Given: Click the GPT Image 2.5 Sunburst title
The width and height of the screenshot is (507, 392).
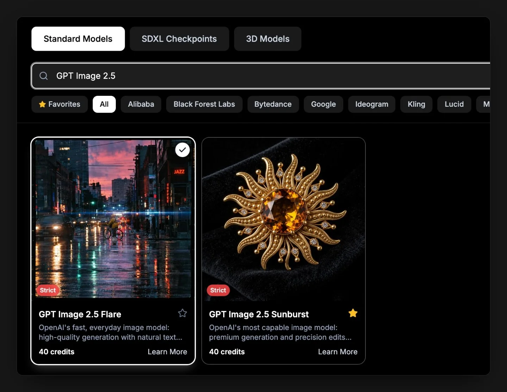Looking at the screenshot, I should point(259,314).
